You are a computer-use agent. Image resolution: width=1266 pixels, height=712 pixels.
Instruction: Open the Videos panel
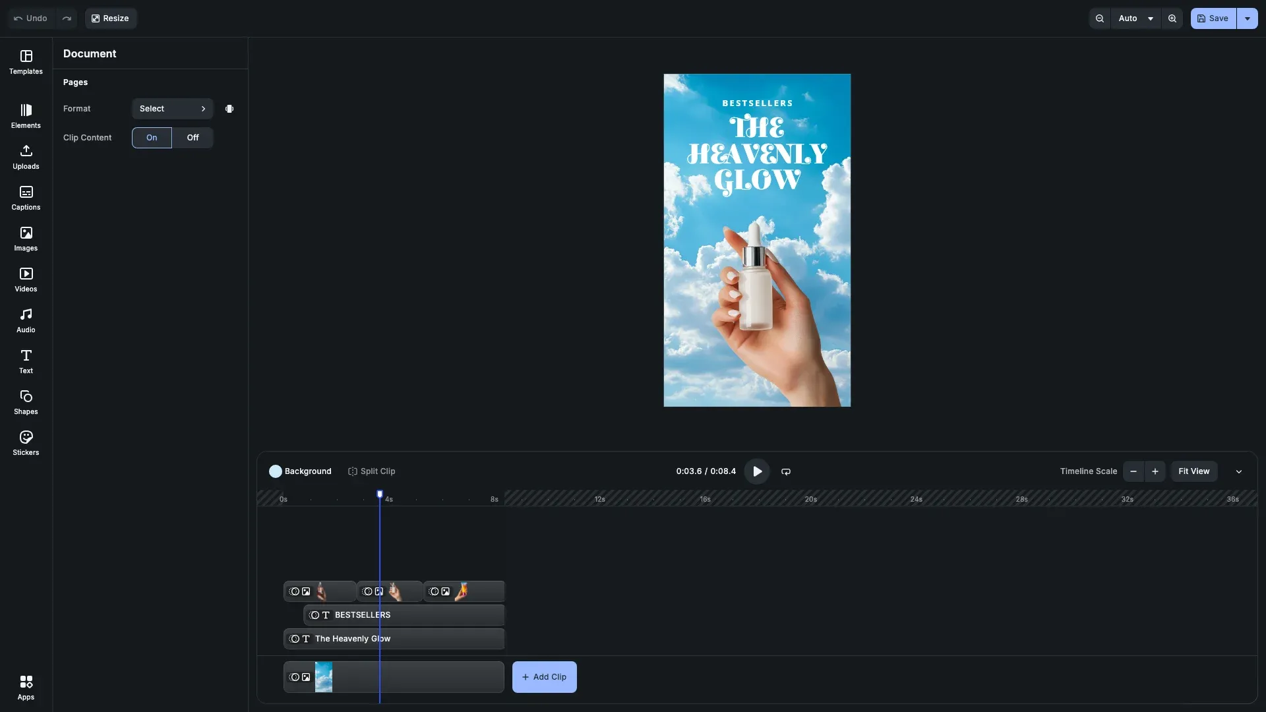pyautogui.click(x=26, y=279)
